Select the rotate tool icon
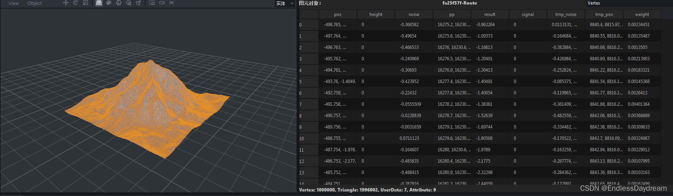This screenshot has width=673, height=196. 76,3
